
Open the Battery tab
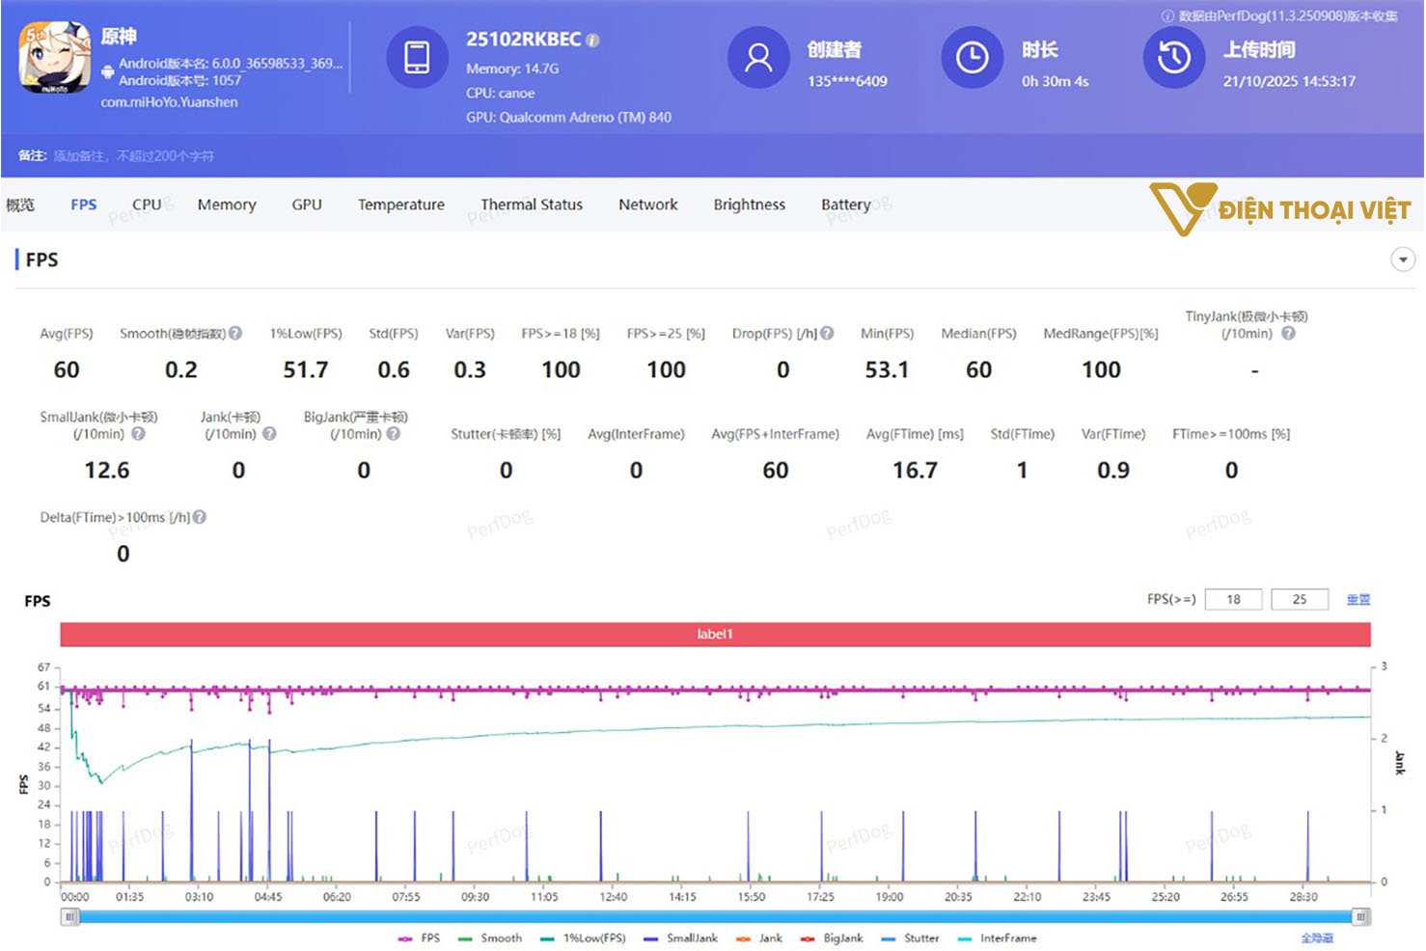(x=846, y=204)
